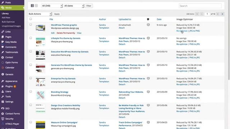Screen dimensions: 230x129
Task: Switch to list view icon
Action: (32, 6)
